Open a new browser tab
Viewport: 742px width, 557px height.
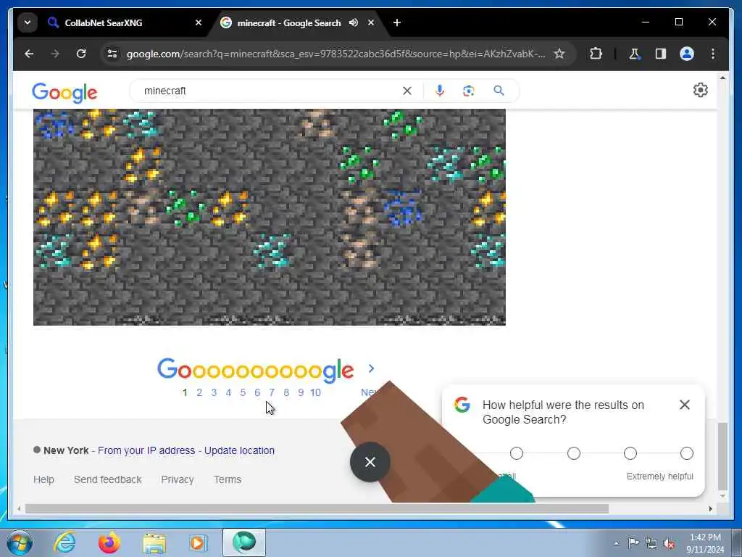click(397, 22)
